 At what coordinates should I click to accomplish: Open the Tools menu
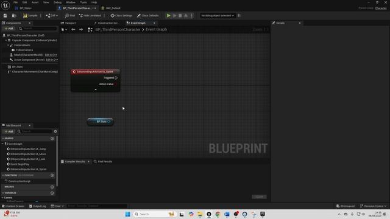coord(83,2)
